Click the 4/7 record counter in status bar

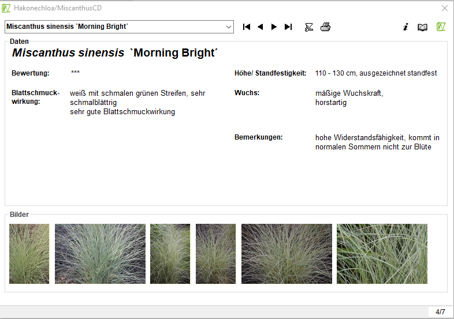coord(440,312)
